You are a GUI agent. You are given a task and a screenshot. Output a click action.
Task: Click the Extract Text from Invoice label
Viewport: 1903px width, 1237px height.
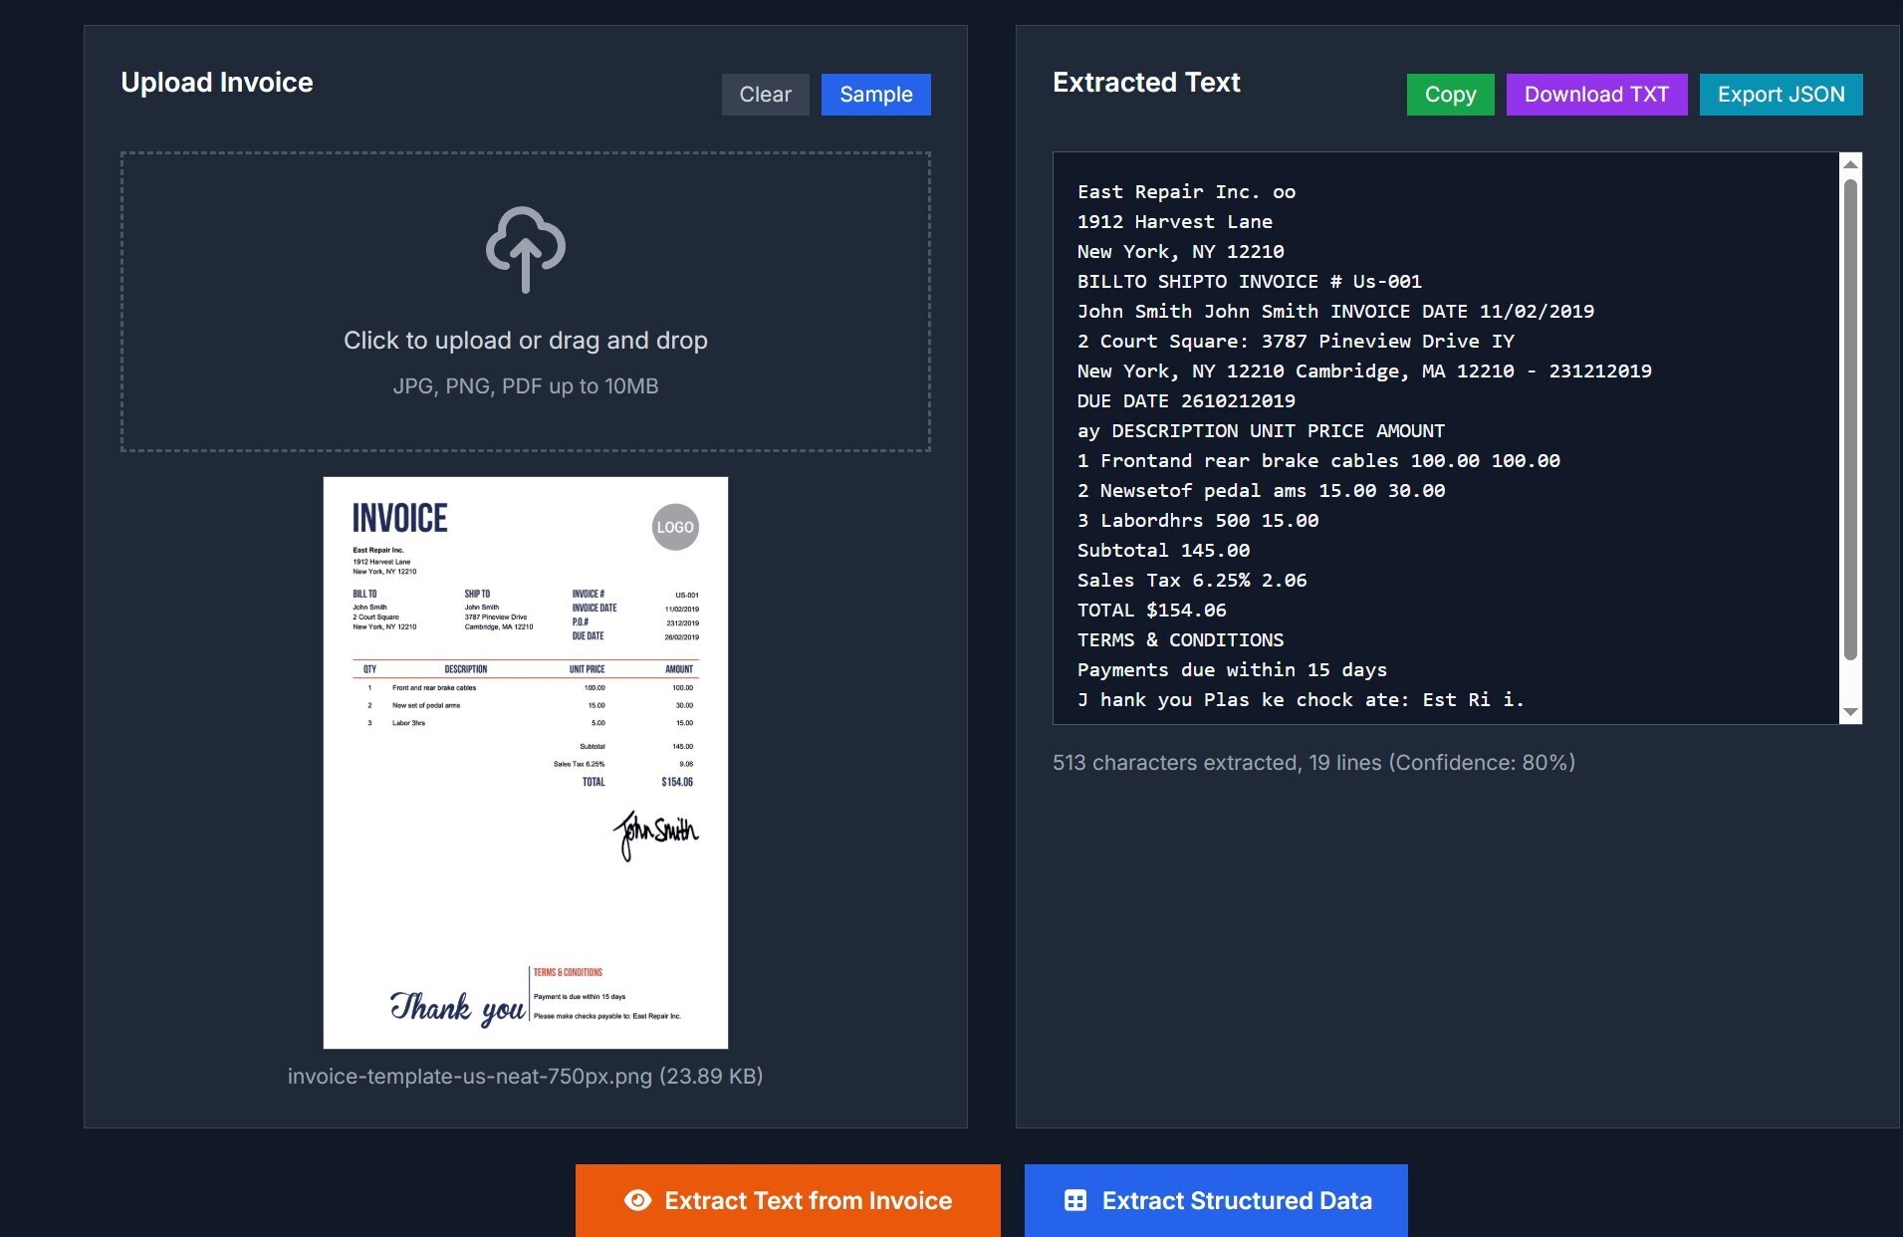tap(808, 1200)
